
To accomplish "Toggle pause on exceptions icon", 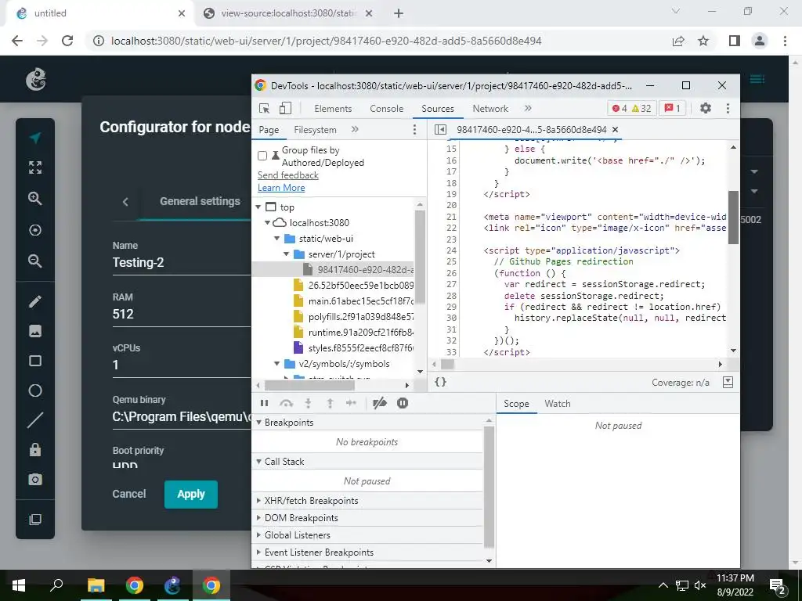I will (x=403, y=403).
